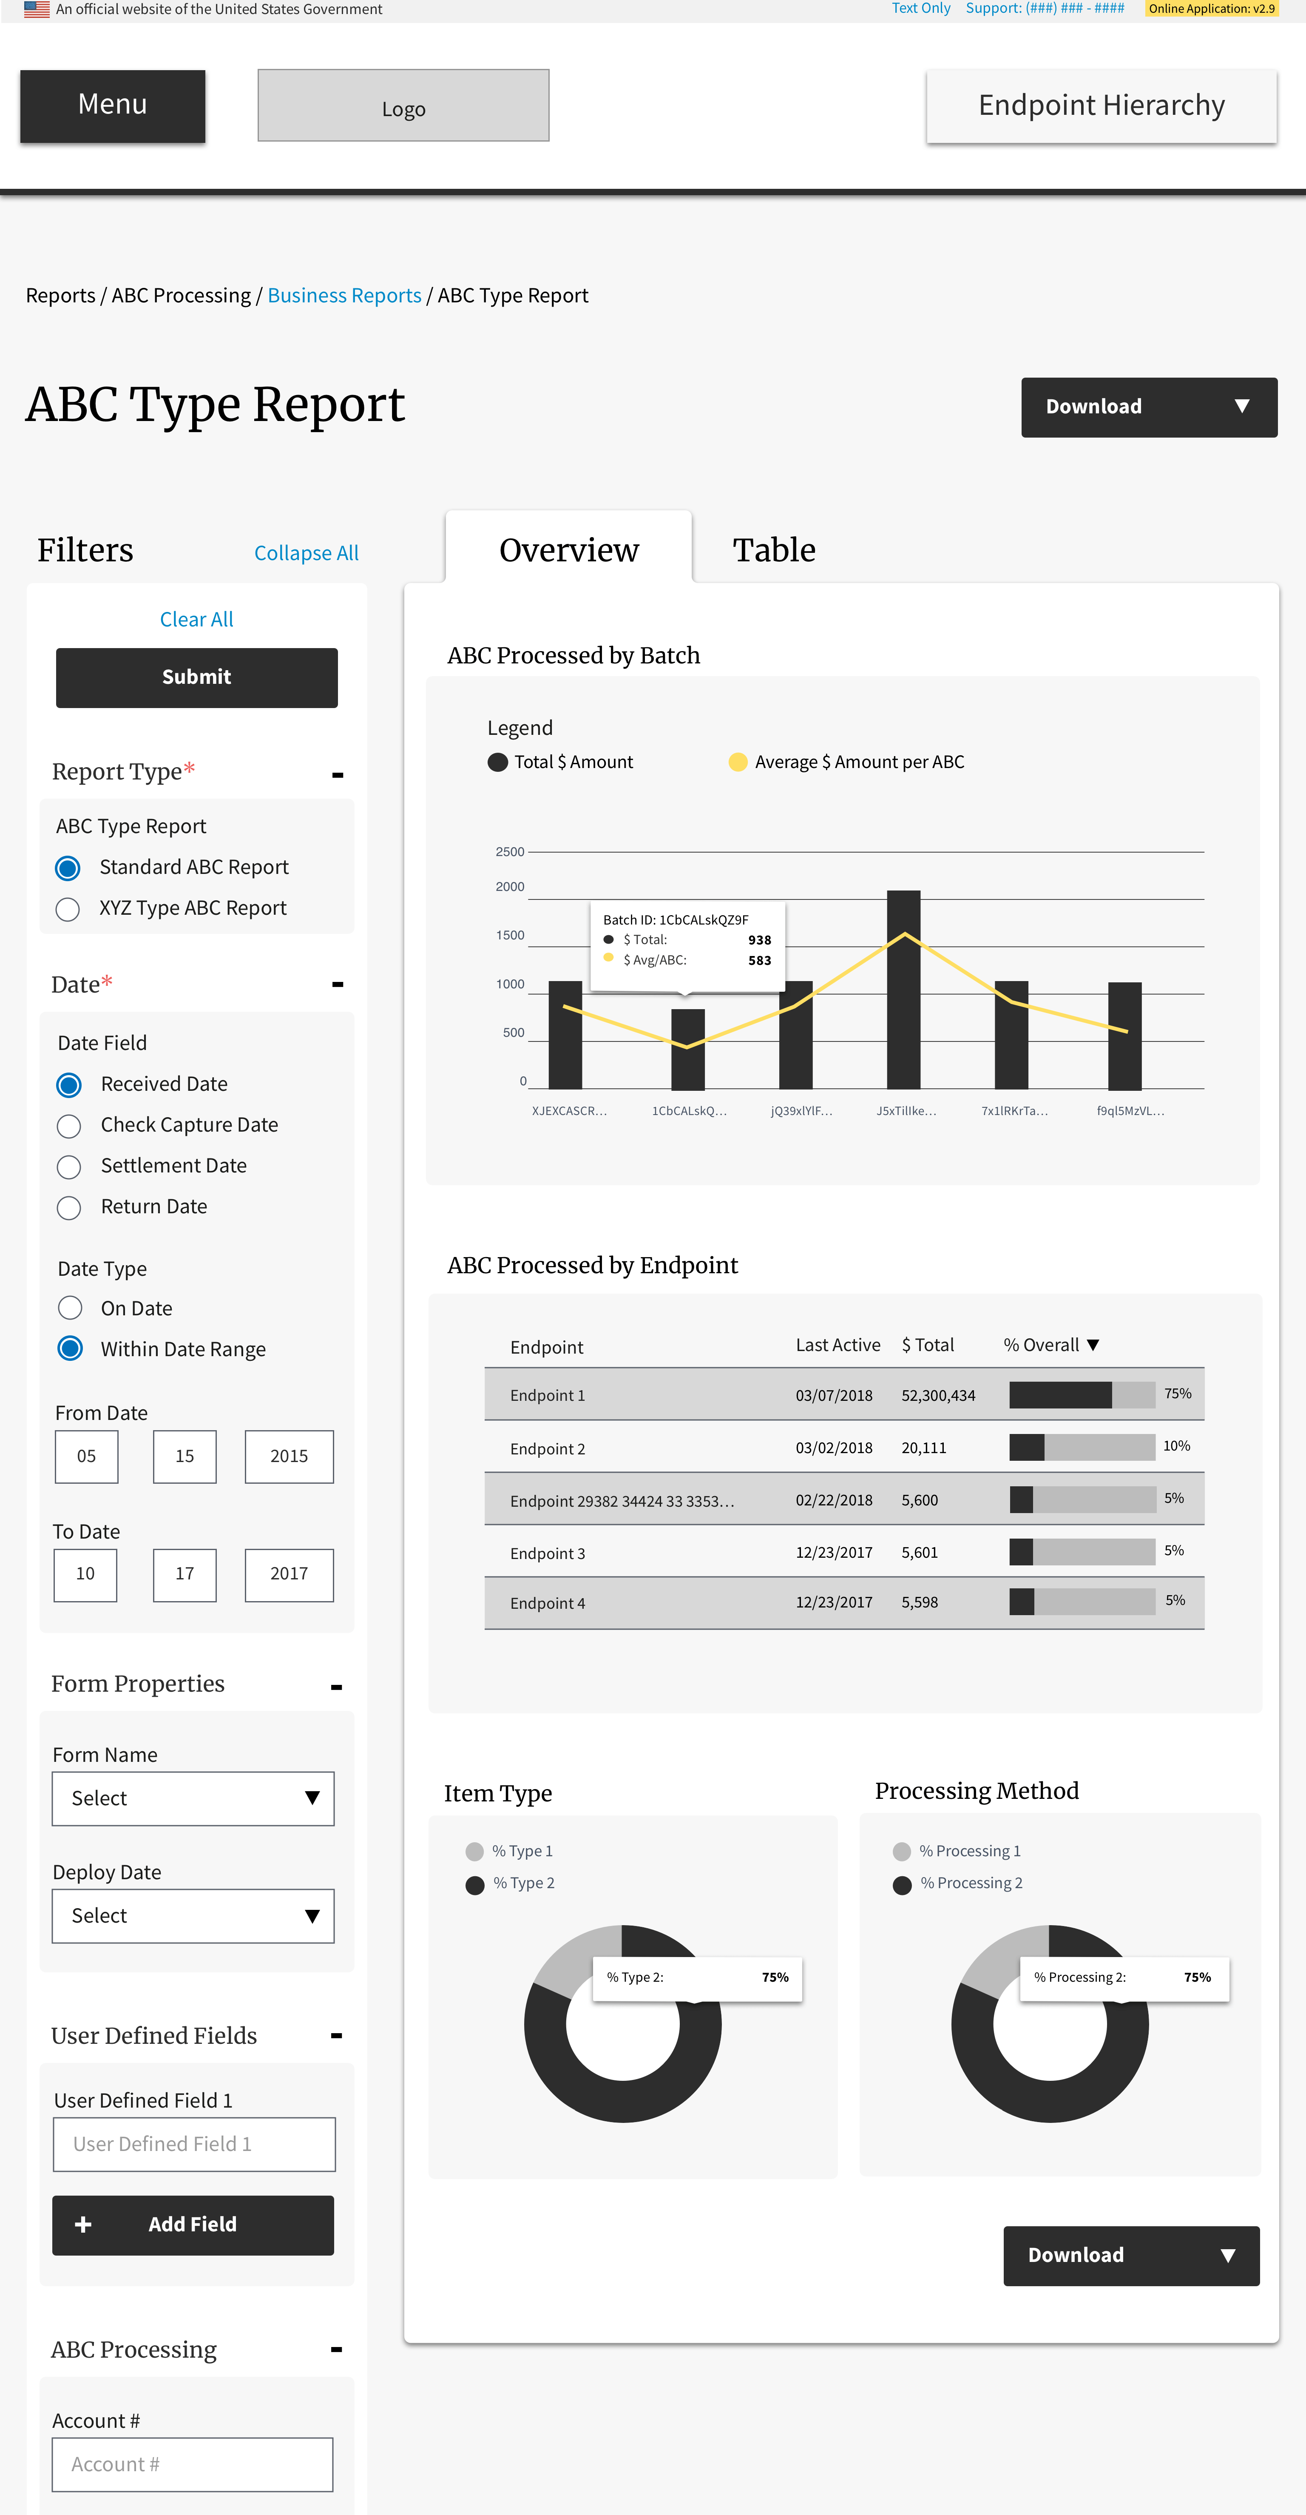This screenshot has height=2515, width=1306.
Task: Open Endpoint Hierarchy
Action: 1101,105
